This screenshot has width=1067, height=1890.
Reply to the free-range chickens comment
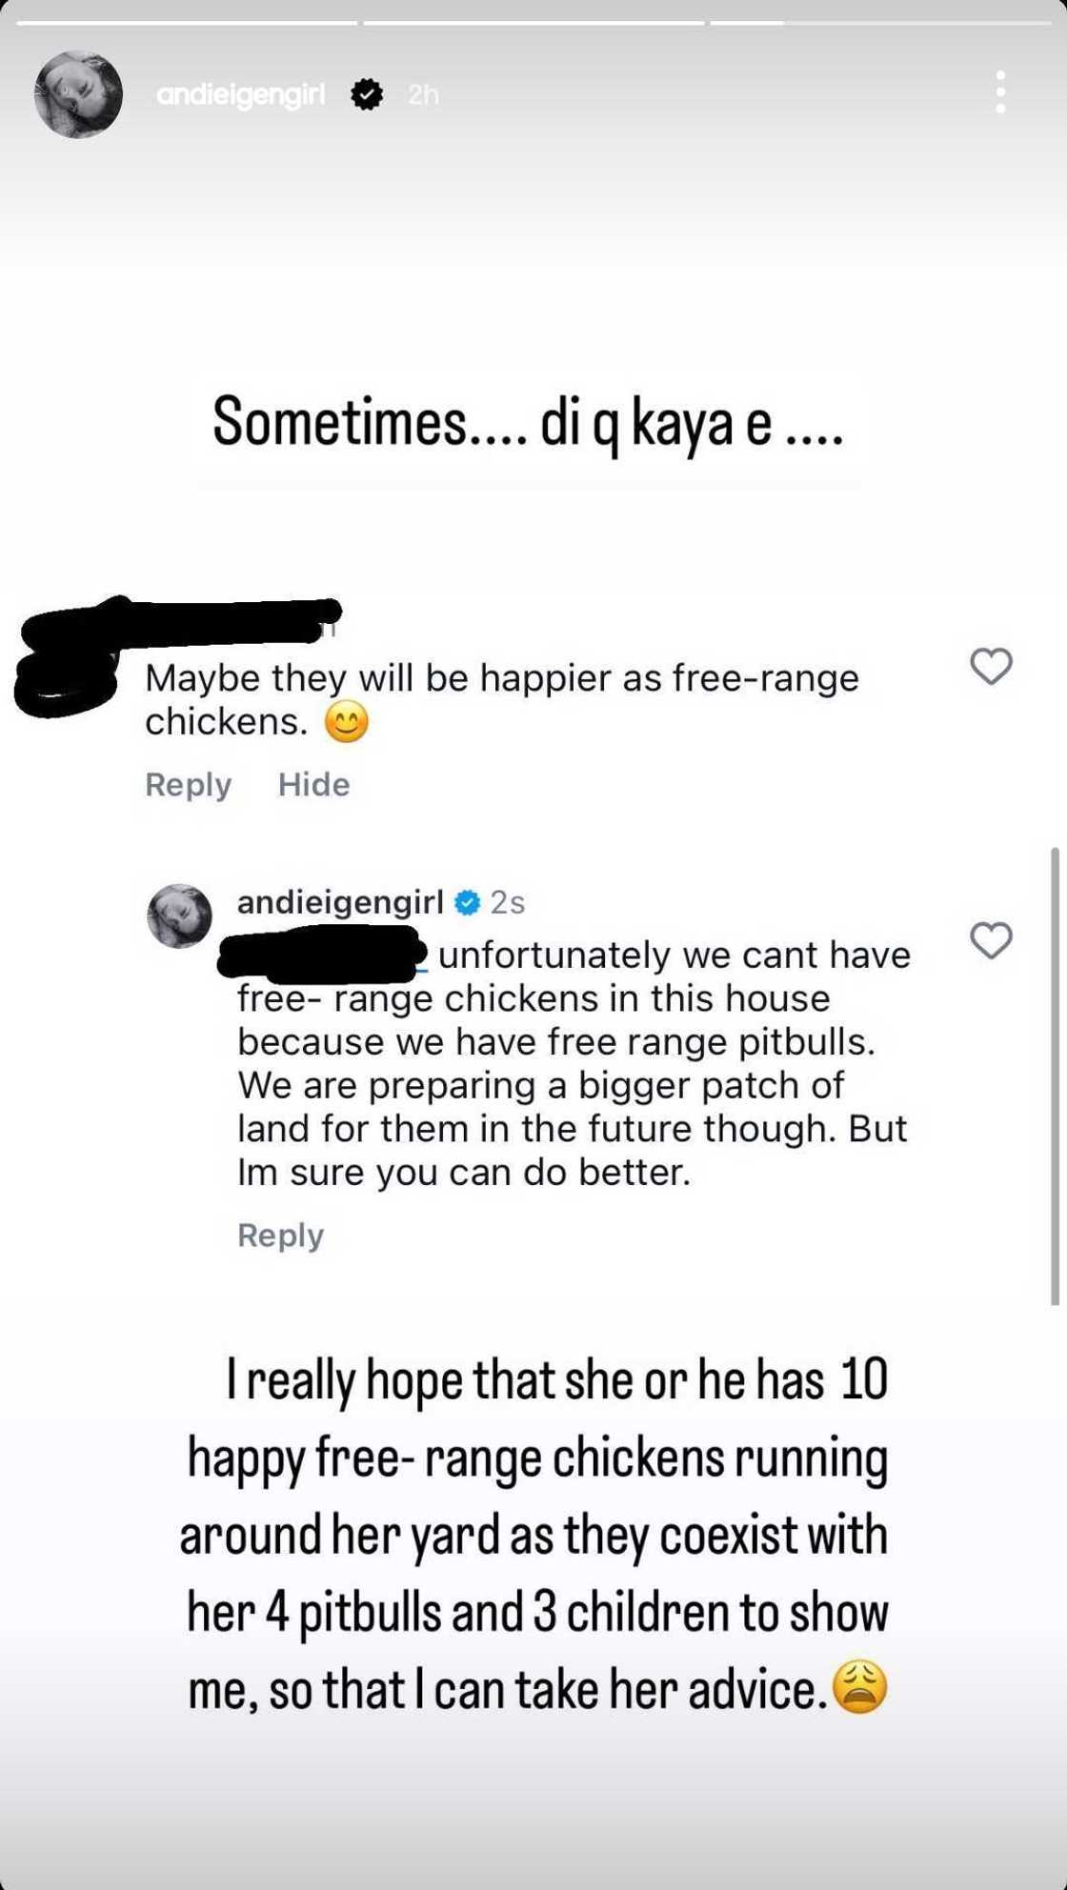(x=188, y=785)
